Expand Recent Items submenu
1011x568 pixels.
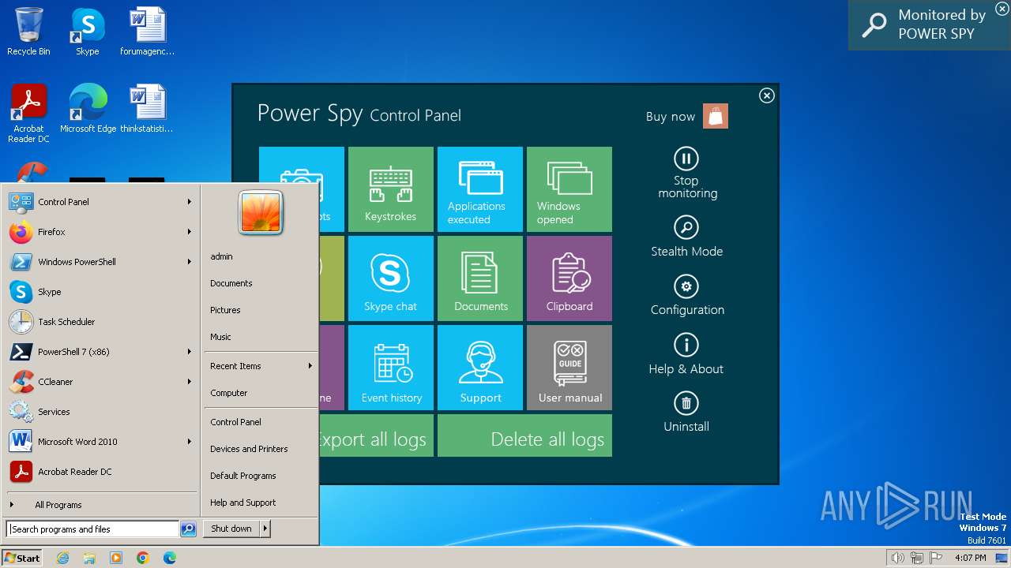(261, 366)
